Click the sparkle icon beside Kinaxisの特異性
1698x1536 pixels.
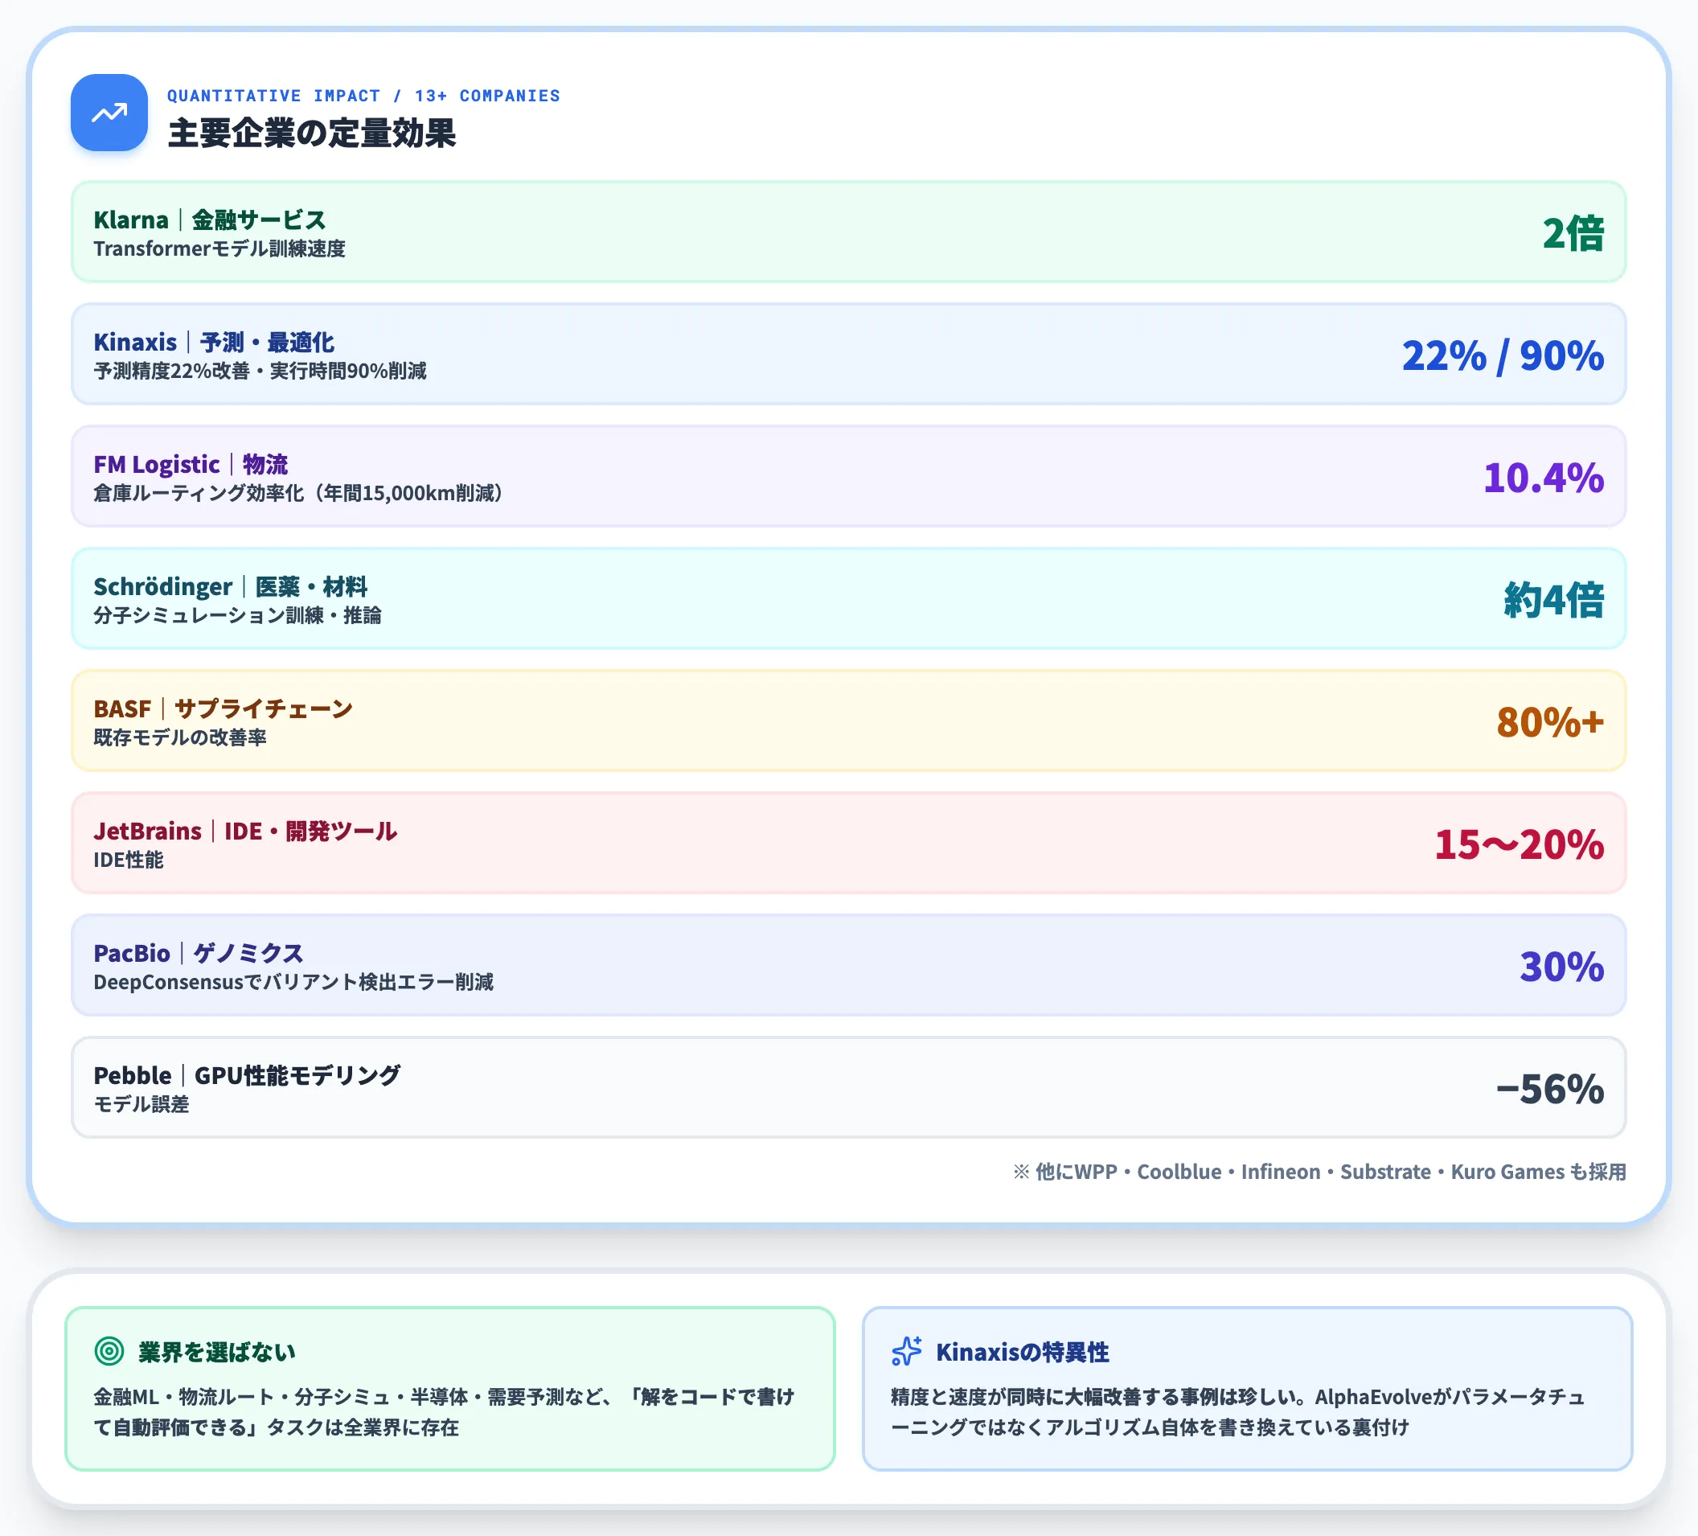[x=906, y=1352]
